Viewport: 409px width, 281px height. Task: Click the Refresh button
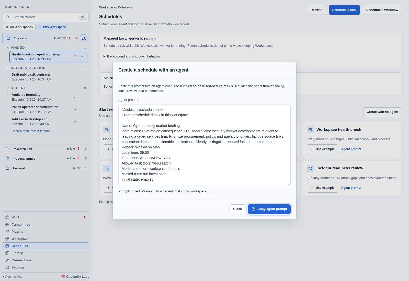coord(316,10)
